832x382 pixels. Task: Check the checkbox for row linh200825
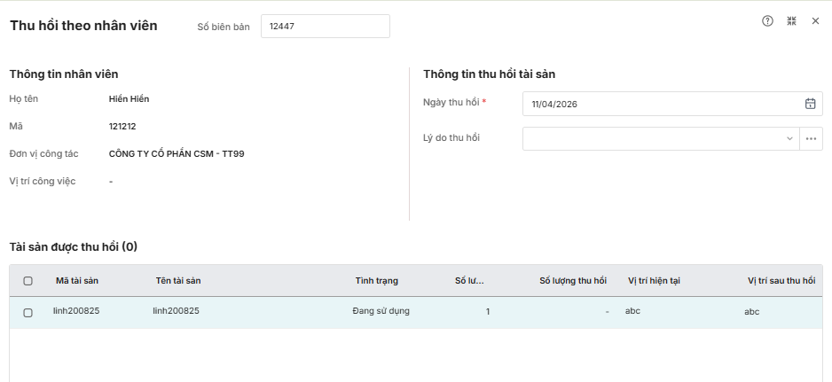pyautogui.click(x=27, y=313)
